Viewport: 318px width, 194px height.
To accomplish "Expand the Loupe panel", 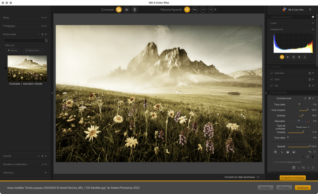I will pyautogui.click(x=313, y=23).
